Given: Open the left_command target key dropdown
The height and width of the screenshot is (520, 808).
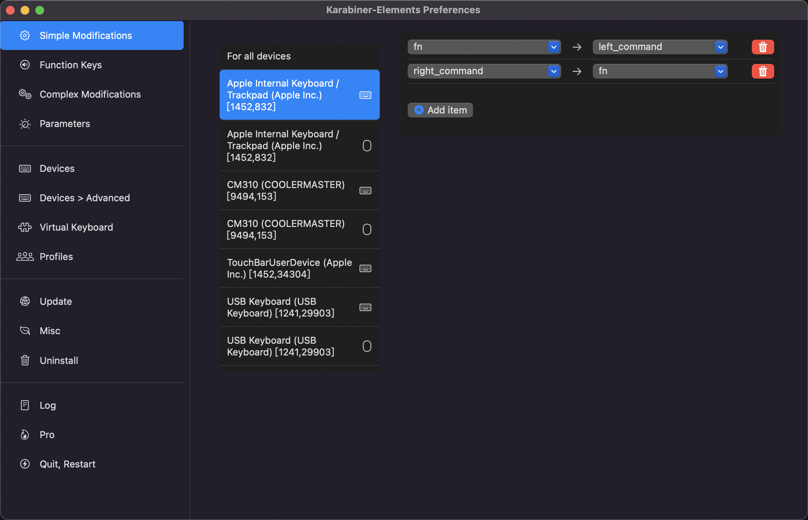Looking at the screenshot, I should pyautogui.click(x=660, y=47).
